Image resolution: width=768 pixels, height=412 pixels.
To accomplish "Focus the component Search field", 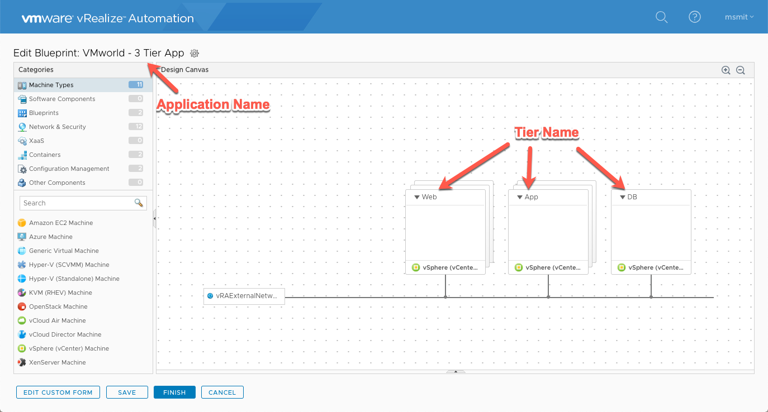I will coord(83,203).
